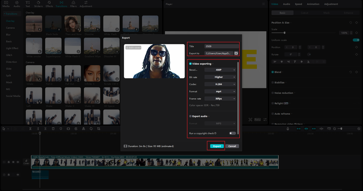Click the timeline zoom-in magnifier icon
Viewport: 363px width, 191px height.
click(x=358, y=129)
